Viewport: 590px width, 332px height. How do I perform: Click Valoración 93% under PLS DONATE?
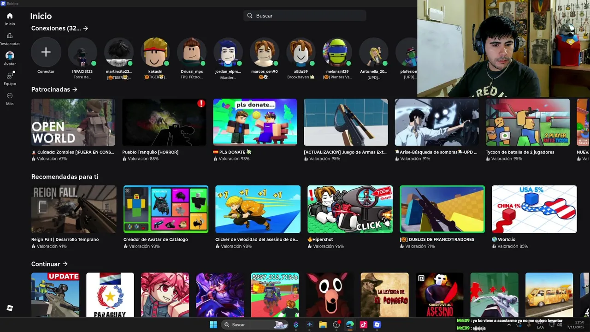pos(231,159)
